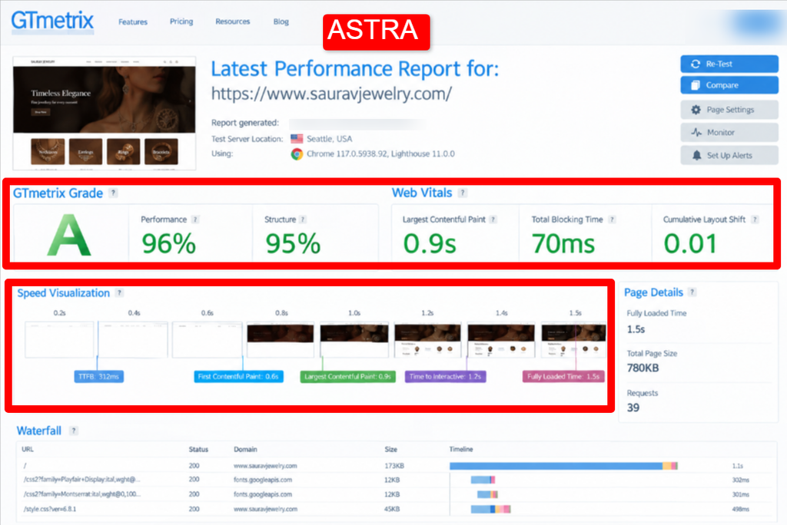The image size is (787, 525).
Task: Click the Largest Contentful Paint: 0.9s marker
Action: (348, 377)
